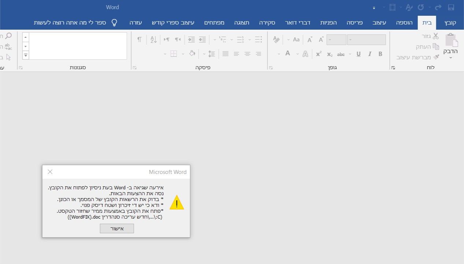The image size is (464, 264).
Task: Toggle Center alignment
Action: point(248,54)
